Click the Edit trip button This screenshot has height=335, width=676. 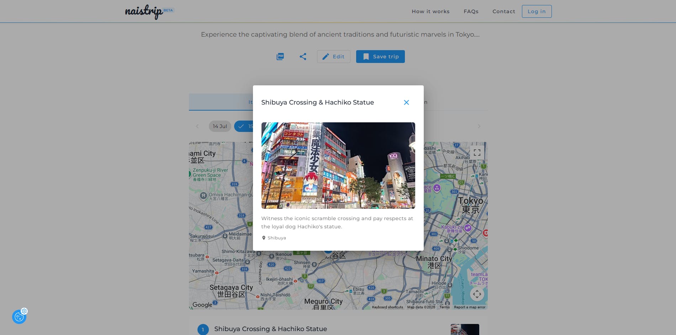[x=334, y=57]
